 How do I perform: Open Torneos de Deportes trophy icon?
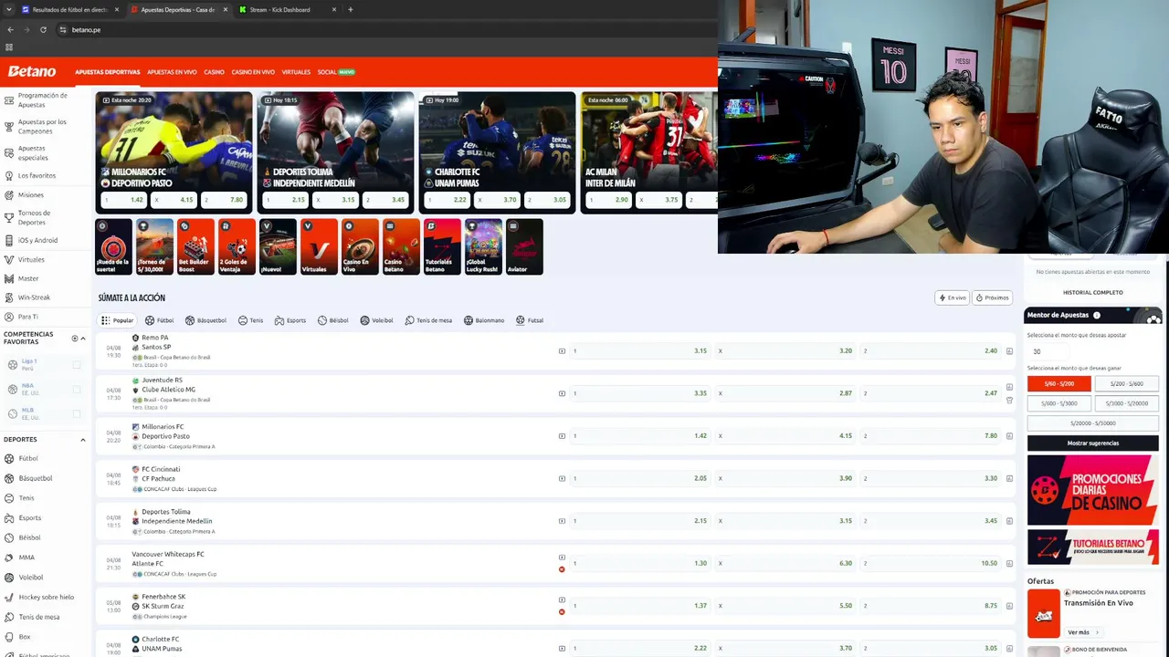[9, 217]
